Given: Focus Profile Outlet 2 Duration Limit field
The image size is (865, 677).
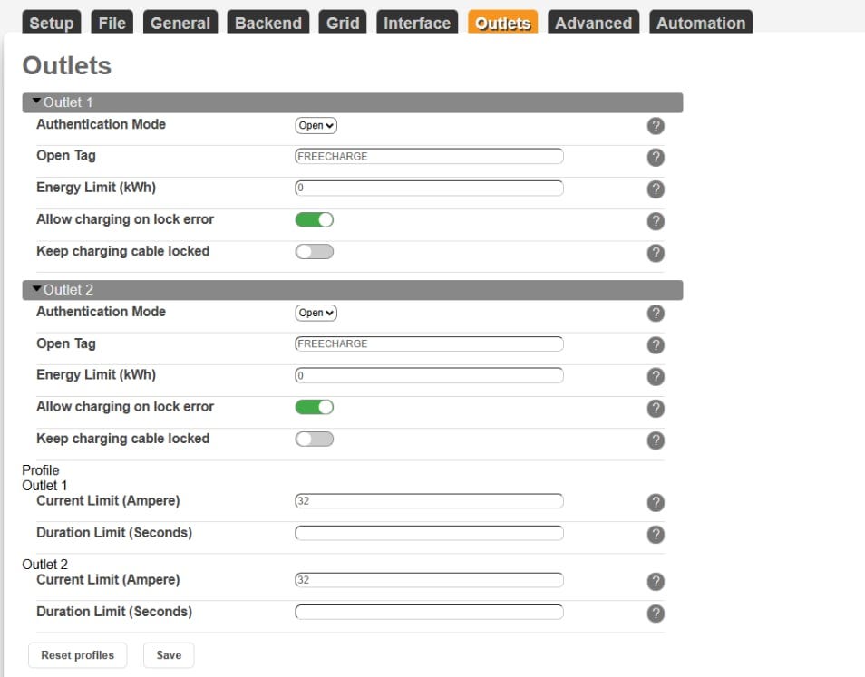Looking at the screenshot, I should (429, 612).
